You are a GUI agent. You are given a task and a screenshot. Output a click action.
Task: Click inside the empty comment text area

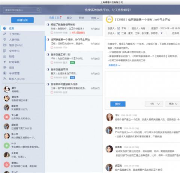(x=142, y=85)
